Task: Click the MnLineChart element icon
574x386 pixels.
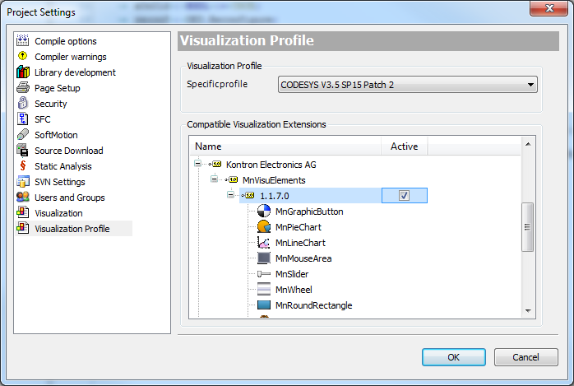Action: pos(264,243)
